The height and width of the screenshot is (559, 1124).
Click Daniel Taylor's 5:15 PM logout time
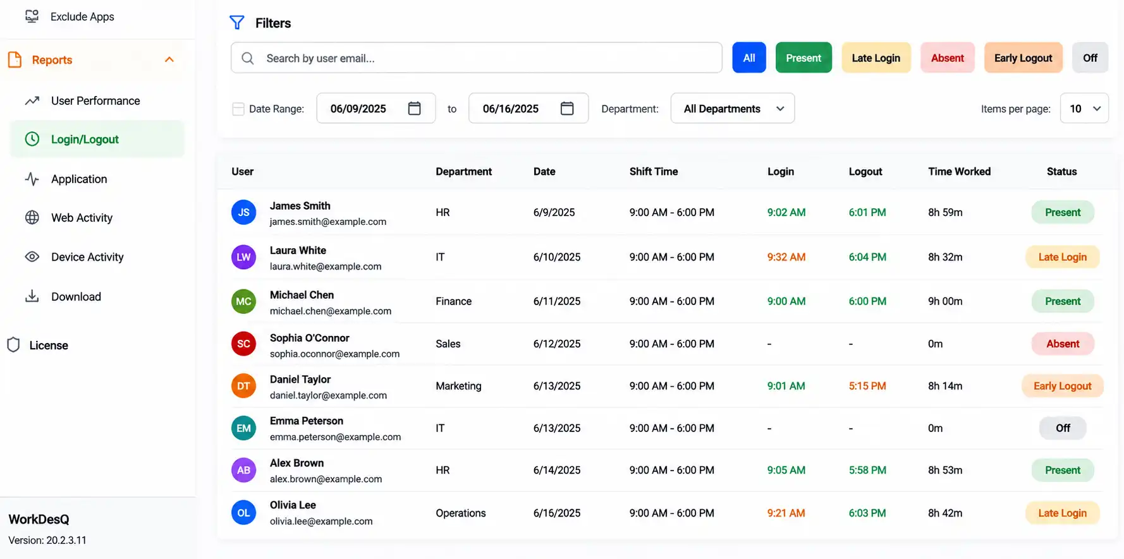pyautogui.click(x=867, y=386)
